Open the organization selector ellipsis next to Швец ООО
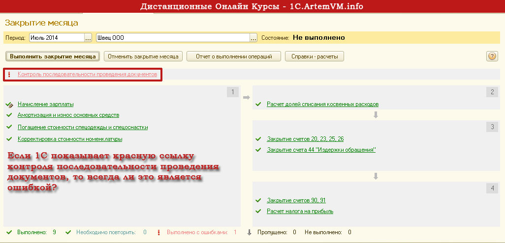Image resolution: width=505 pixels, height=243 pixels. [x=253, y=38]
